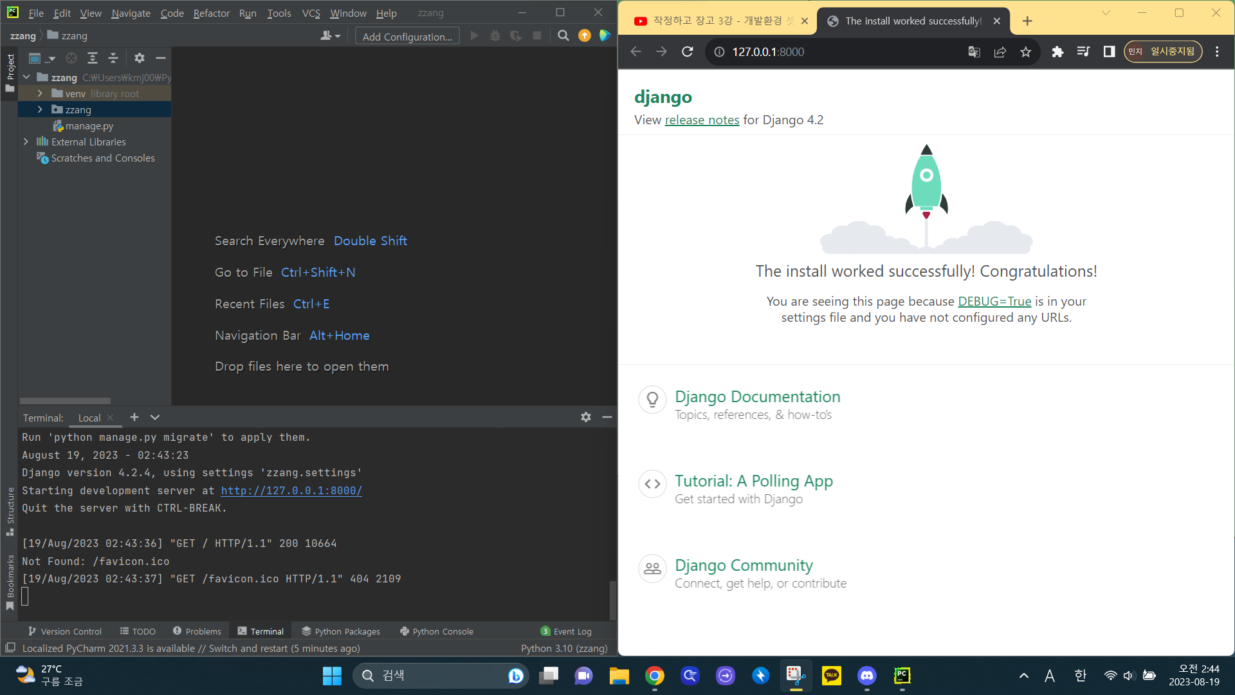The height and width of the screenshot is (695, 1235).
Task: Open Version Control tab
Action: pos(65,631)
